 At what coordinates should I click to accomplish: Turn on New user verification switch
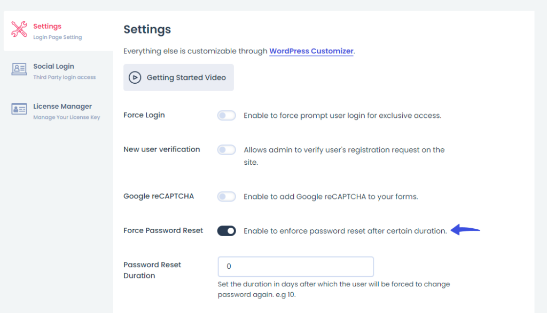pos(226,150)
